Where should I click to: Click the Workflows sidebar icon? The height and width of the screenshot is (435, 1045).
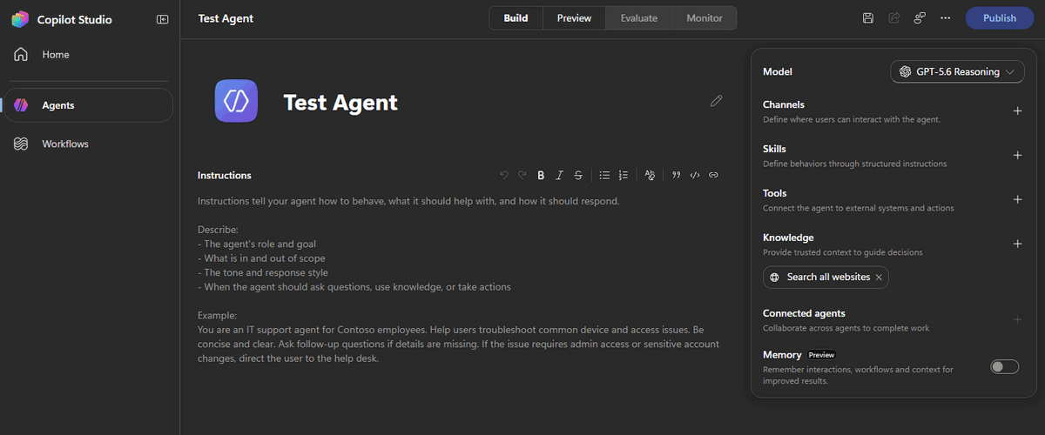tap(21, 144)
